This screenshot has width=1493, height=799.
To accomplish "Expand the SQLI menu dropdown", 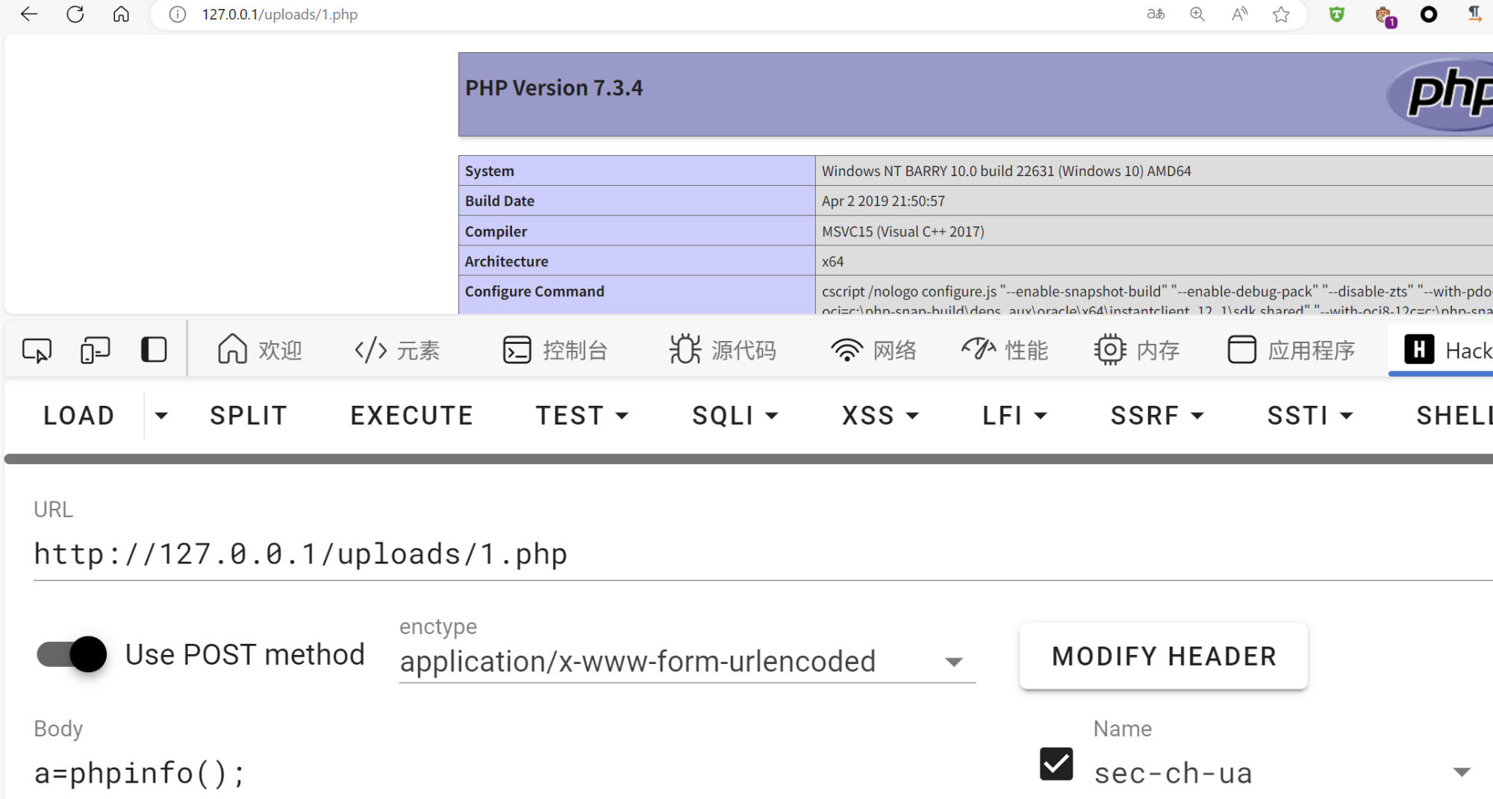I will click(735, 416).
